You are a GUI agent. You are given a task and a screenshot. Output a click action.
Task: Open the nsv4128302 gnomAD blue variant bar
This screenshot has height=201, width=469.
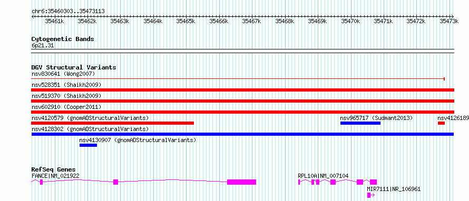[242, 134]
